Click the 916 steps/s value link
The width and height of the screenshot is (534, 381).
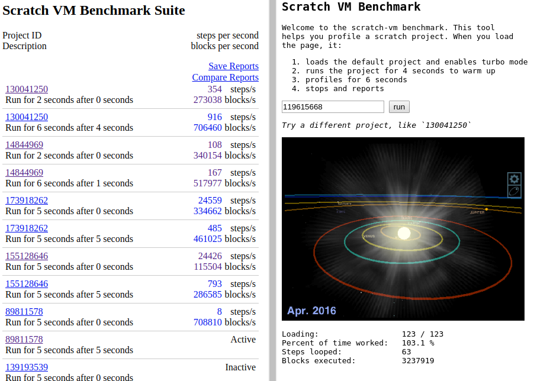click(214, 117)
